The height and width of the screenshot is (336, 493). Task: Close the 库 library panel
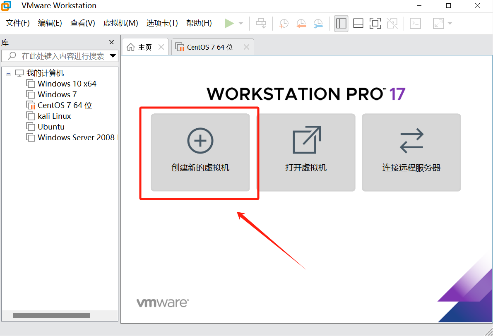pyautogui.click(x=111, y=42)
